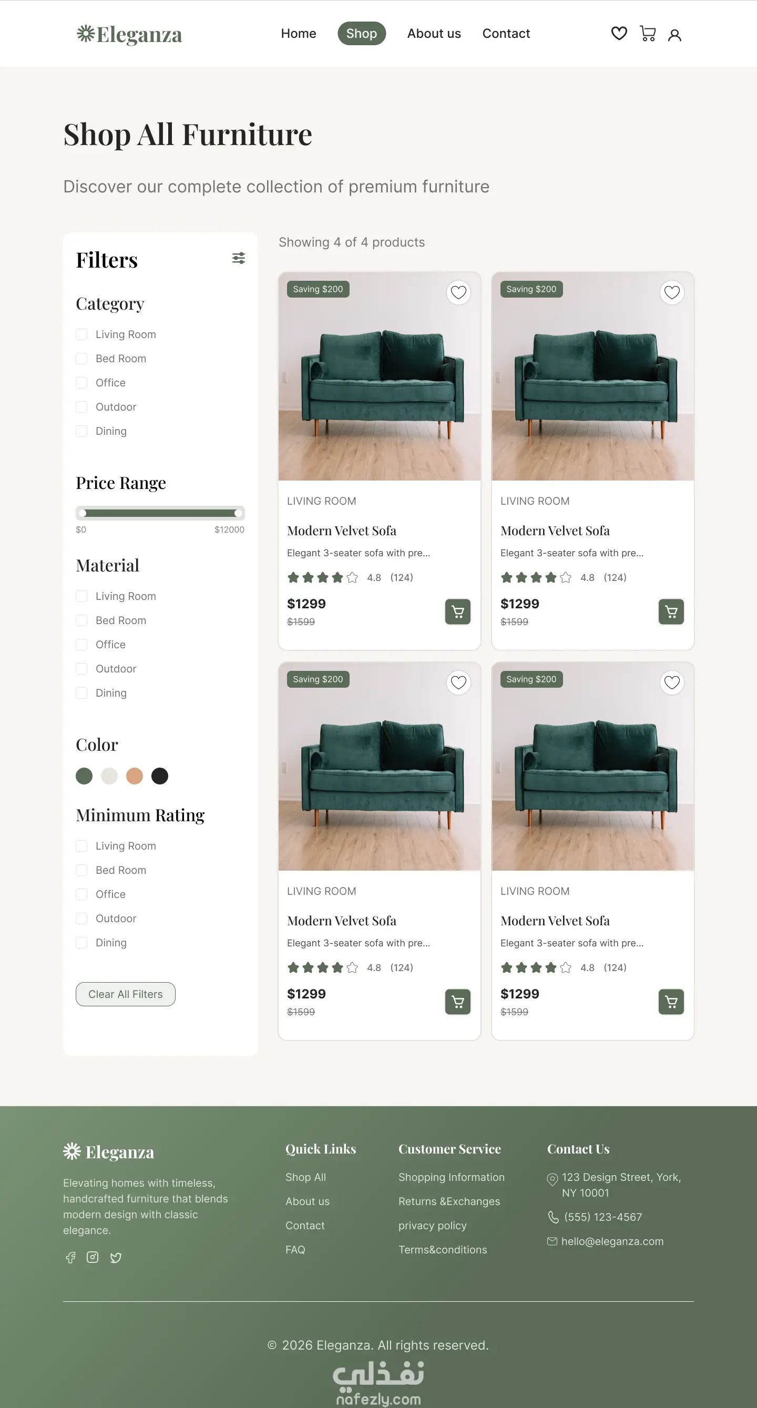Open the shopping cart icon in header

coord(648,33)
